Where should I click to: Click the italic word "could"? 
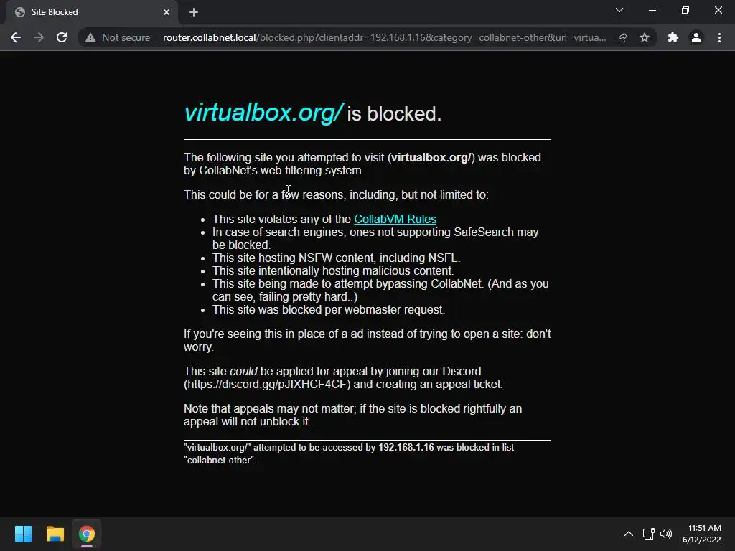243,372
